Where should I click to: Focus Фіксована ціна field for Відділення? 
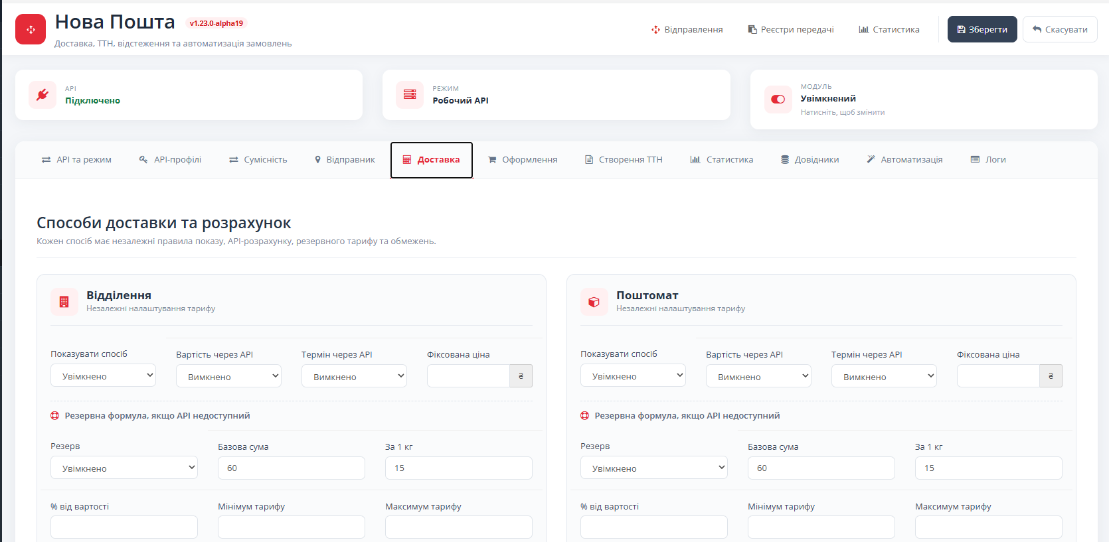468,376
